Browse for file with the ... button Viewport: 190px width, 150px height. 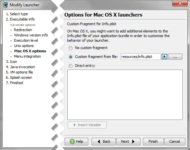click(175, 57)
